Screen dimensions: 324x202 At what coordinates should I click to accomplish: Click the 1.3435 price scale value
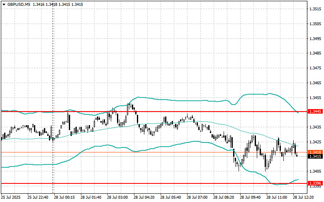315,127
